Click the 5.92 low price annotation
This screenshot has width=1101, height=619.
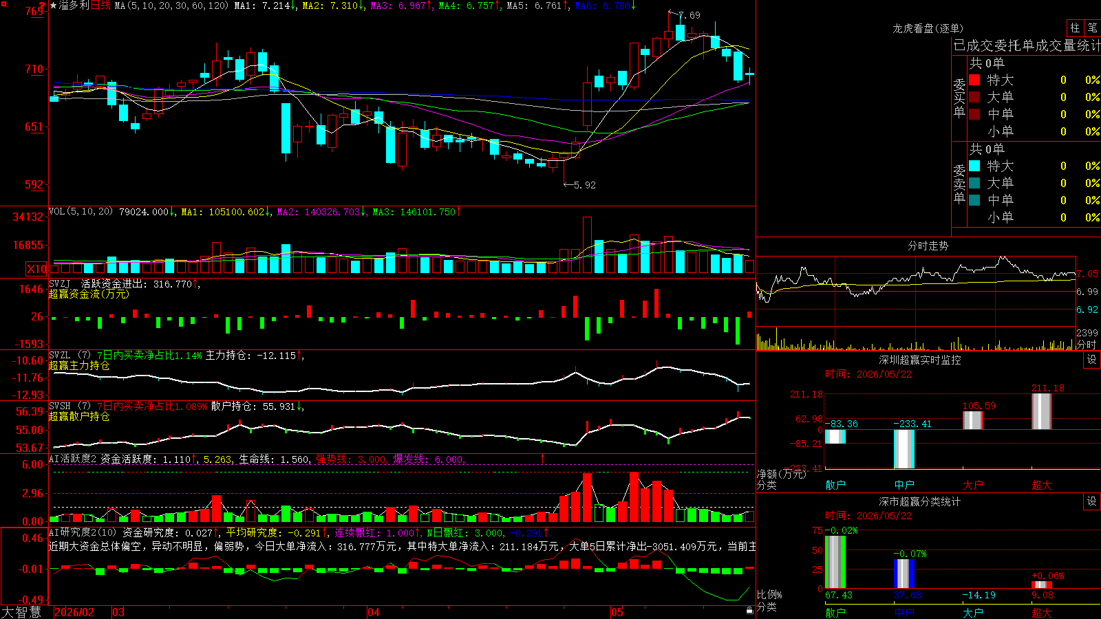coord(585,185)
